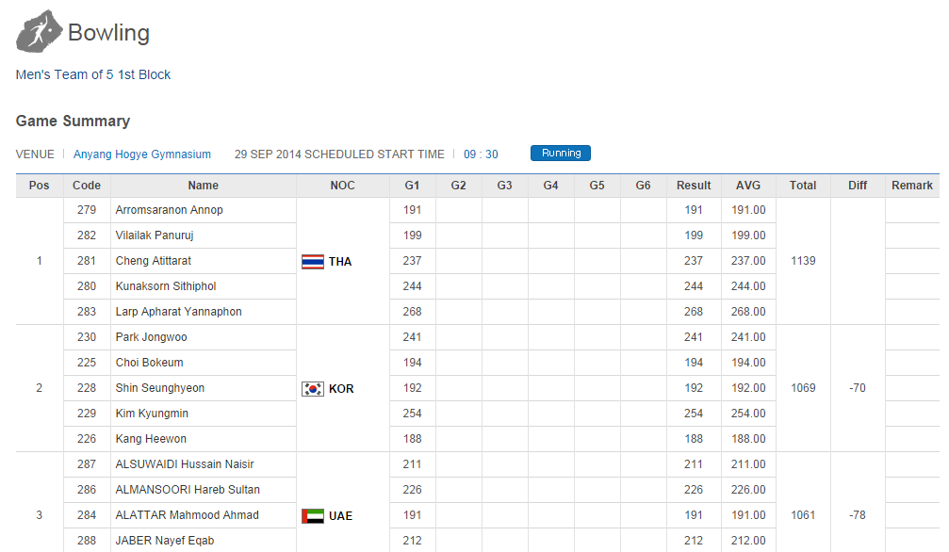Image resolution: width=949 pixels, height=552 pixels.
Task: Select player Park Jongwoo's name
Action: coord(151,337)
